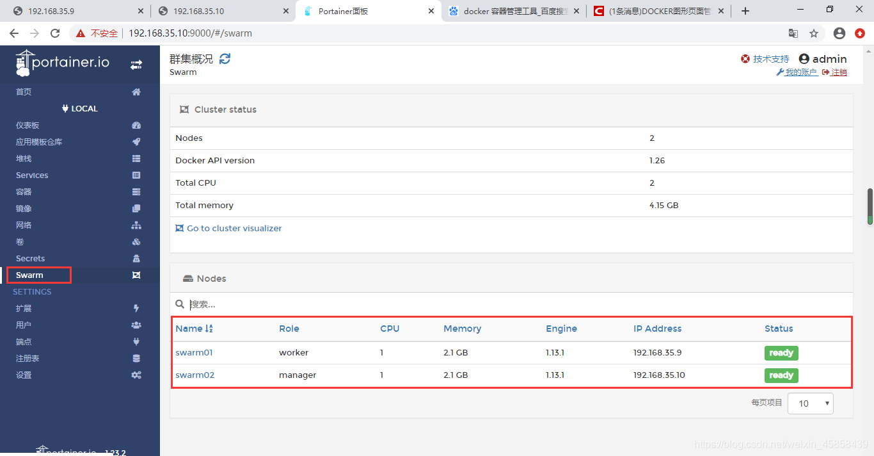
Task: Open a new browser tab with plus
Action: (745, 11)
